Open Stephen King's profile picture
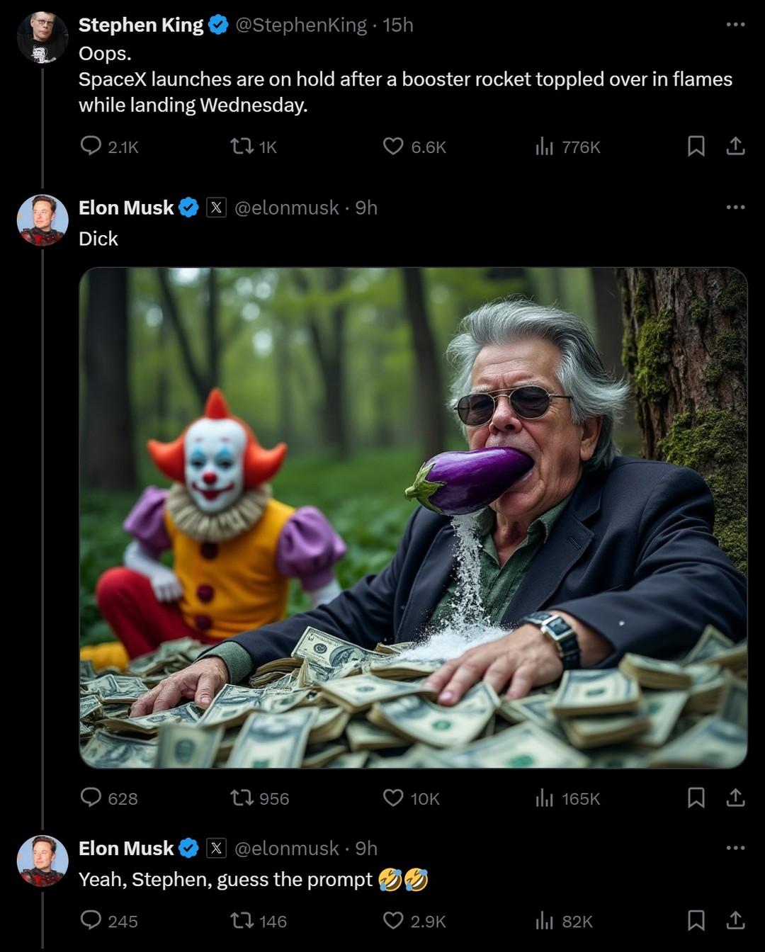The height and width of the screenshot is (952, 765). click(x=42, y=38)
